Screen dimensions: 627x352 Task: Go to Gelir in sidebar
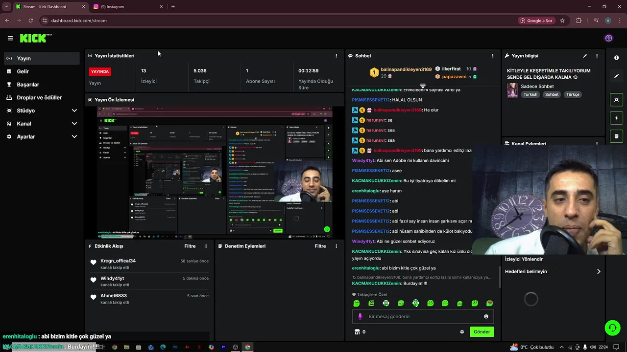pos(42,71)
